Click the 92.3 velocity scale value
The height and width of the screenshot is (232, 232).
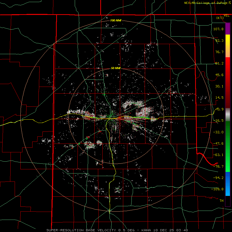pyautogui.click(x=219, y=40)
